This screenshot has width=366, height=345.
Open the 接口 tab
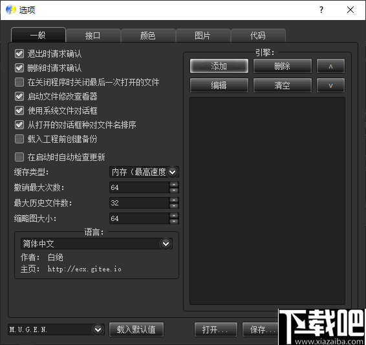click(93, 36)
